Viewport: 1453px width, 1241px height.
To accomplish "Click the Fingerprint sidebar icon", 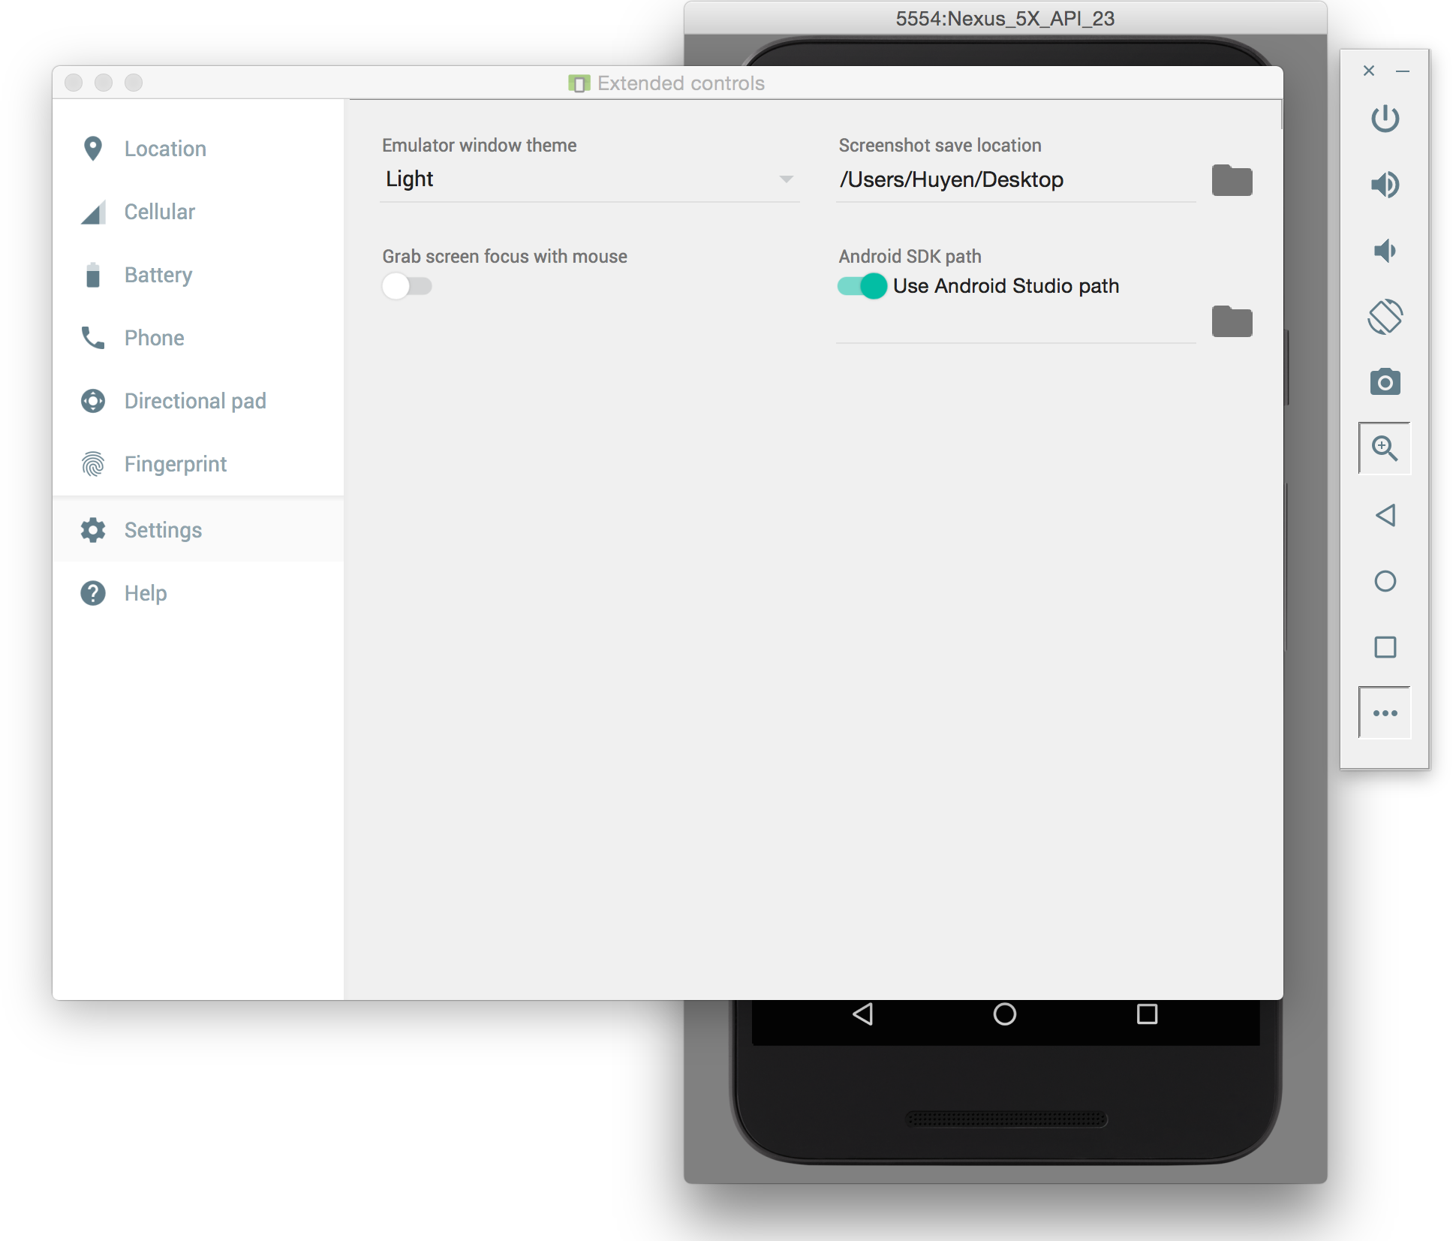I will point(95,464).
